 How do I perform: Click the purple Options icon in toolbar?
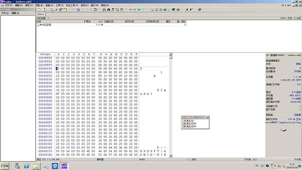click(199, 9)
